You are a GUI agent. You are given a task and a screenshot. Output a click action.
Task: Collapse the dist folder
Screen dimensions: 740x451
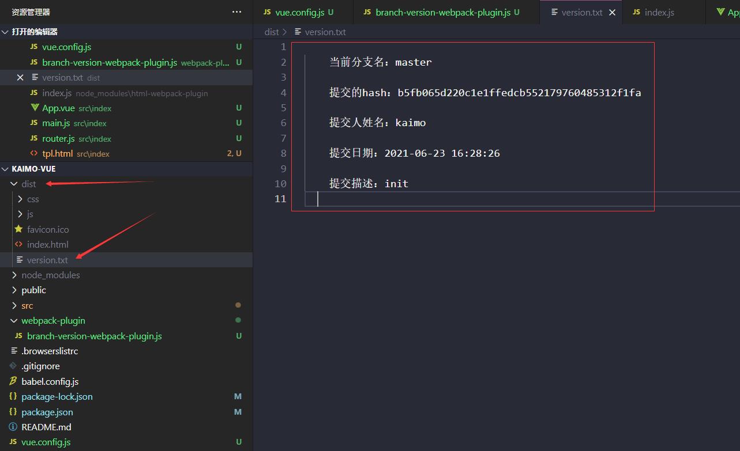[x=14, y=184]
